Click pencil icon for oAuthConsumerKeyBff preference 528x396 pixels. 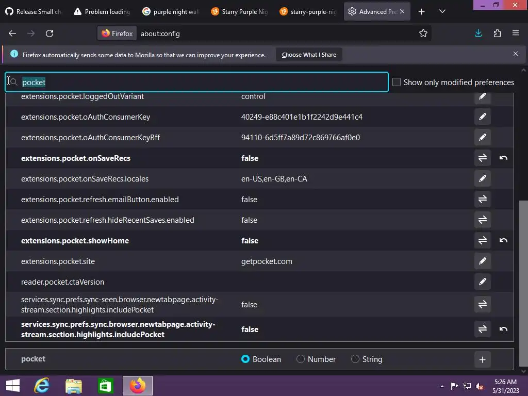[x=482, y=137]
